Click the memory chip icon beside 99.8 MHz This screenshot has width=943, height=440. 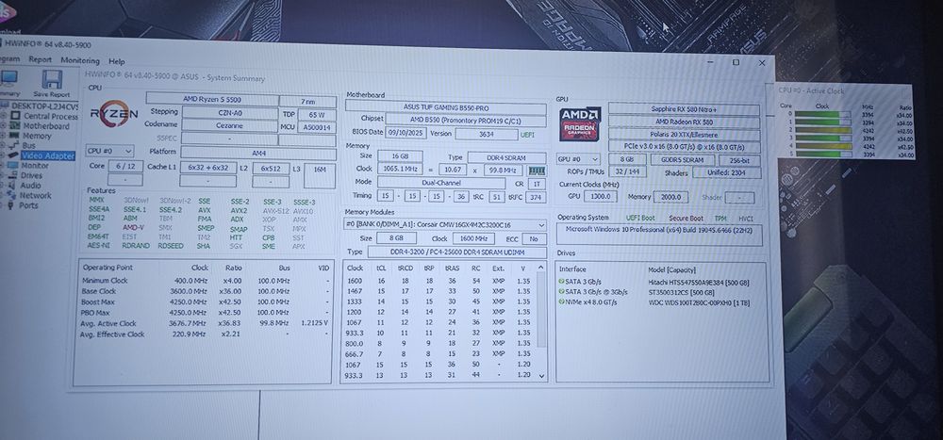536,171
